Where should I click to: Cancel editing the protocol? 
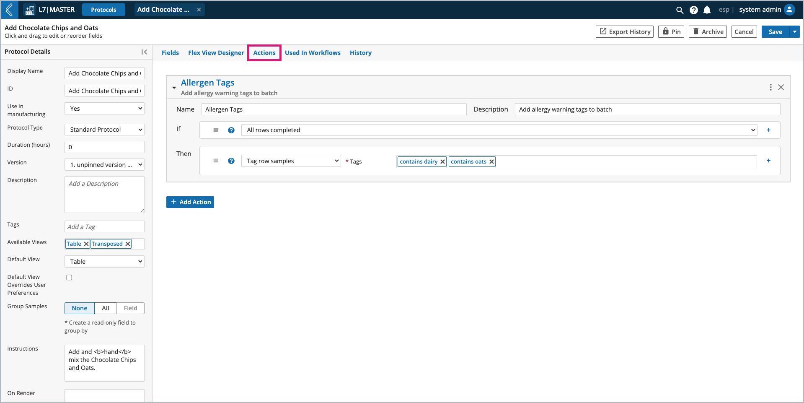pyautogui.click(x=744, y=31)
